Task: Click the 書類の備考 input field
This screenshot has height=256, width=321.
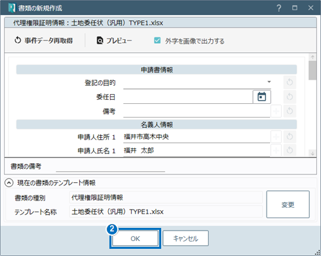Action: click(111, 167)
